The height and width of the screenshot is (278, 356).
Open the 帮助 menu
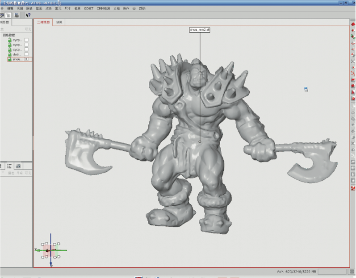(x=142, y=8)
